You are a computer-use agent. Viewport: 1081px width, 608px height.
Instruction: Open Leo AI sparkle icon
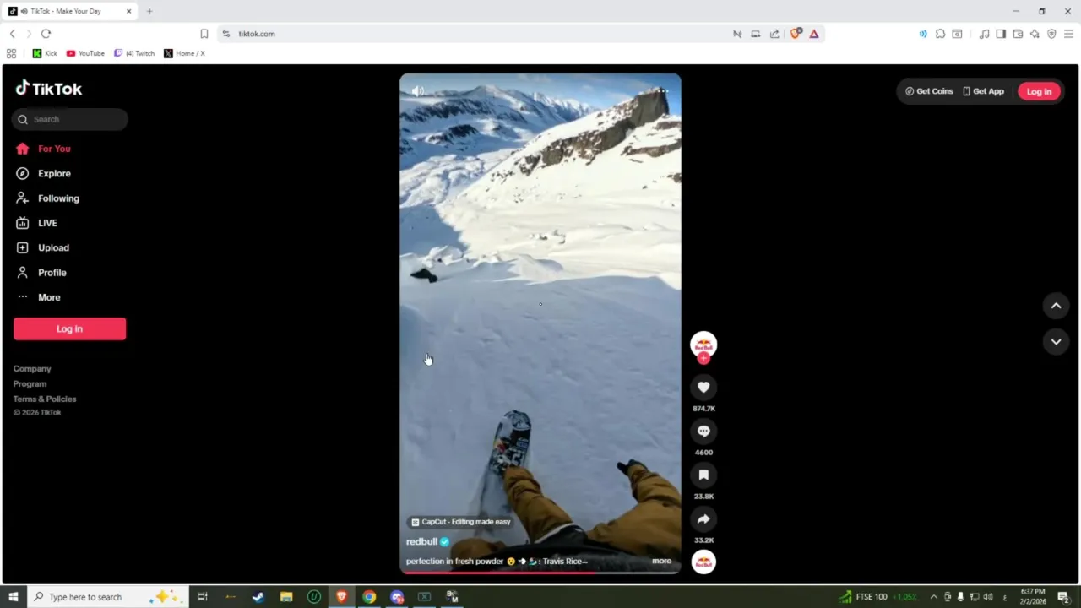[x=1035, y=34]
